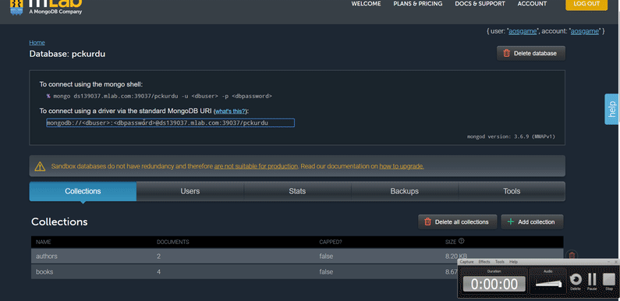Delete the authors collection via trash icon
Viewport: 620px width, 301px height.
572,256
